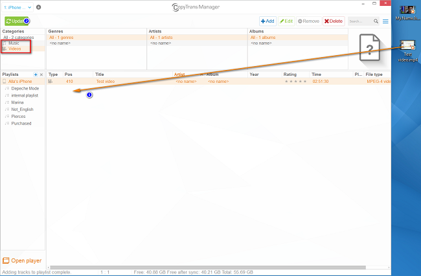Open the internal playlist entry
Viewport: 421px width, 276px height.
[25, 95]
